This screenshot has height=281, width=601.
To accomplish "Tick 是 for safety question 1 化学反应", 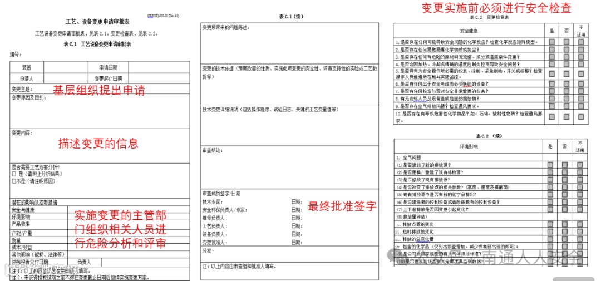I will pos(552,42).
